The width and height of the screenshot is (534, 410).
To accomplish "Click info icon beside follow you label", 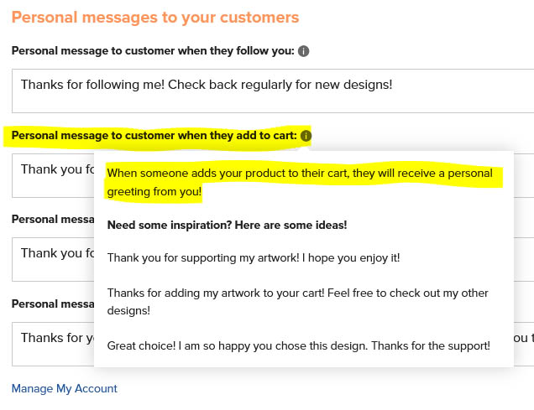I will [x=303, y=51].
